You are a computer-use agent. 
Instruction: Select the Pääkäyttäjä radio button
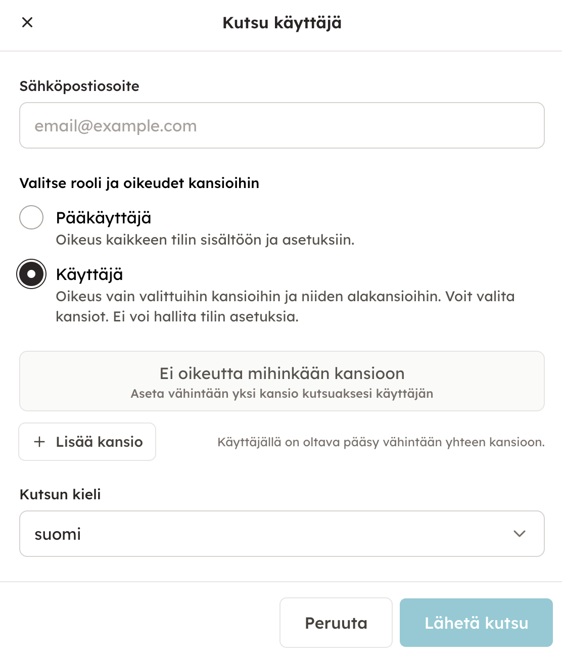(x=31, y=217)
